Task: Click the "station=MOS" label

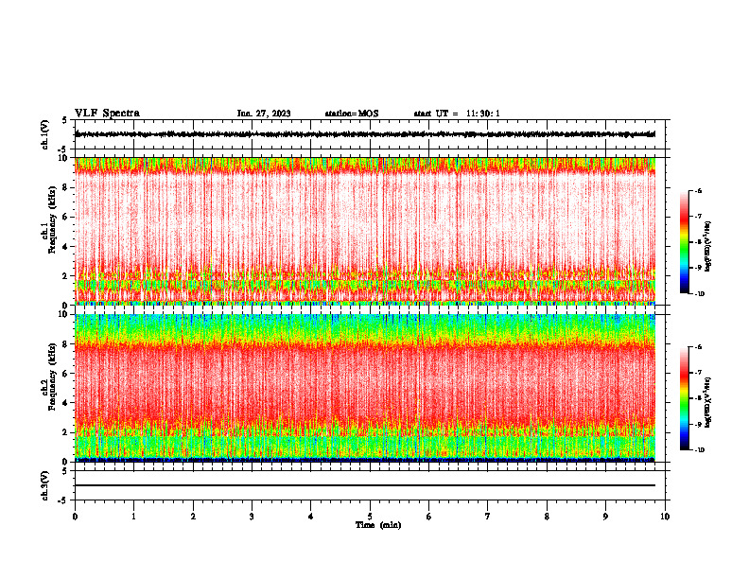Action: [x=352, y=114]
